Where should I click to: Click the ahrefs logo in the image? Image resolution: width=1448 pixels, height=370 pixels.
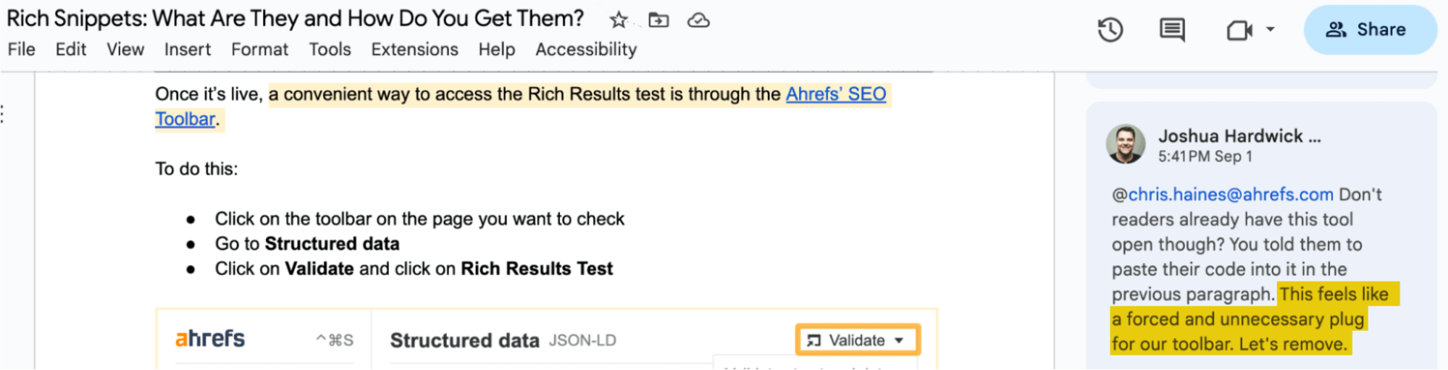click(x=210, y=339)
